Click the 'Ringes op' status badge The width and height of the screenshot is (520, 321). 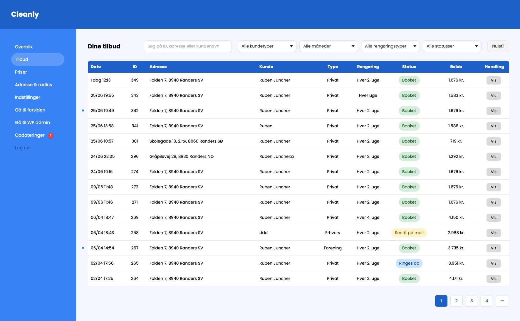tap(409, 263)
